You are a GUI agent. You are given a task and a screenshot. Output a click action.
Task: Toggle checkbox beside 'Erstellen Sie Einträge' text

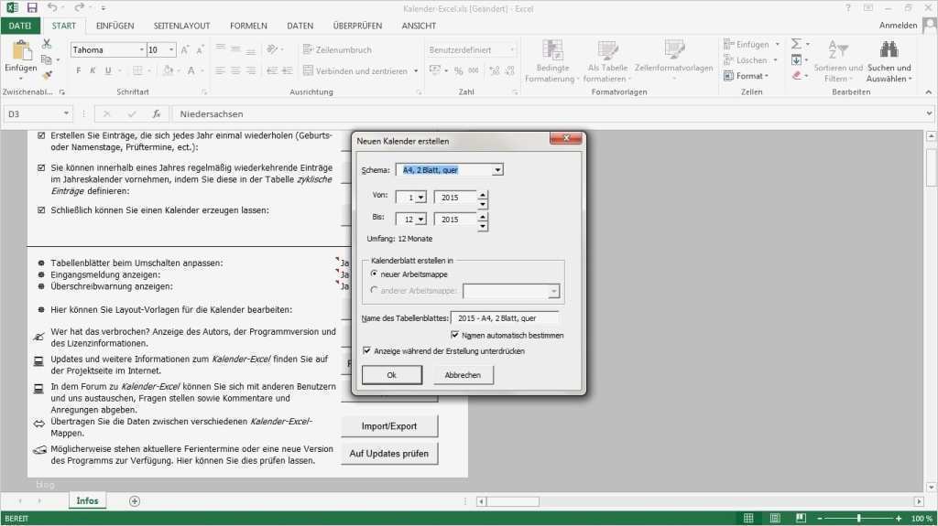tap(41, 135)
